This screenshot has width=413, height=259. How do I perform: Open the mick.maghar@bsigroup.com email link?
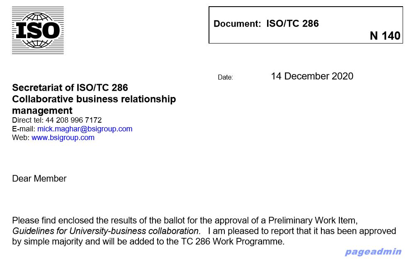85,129
